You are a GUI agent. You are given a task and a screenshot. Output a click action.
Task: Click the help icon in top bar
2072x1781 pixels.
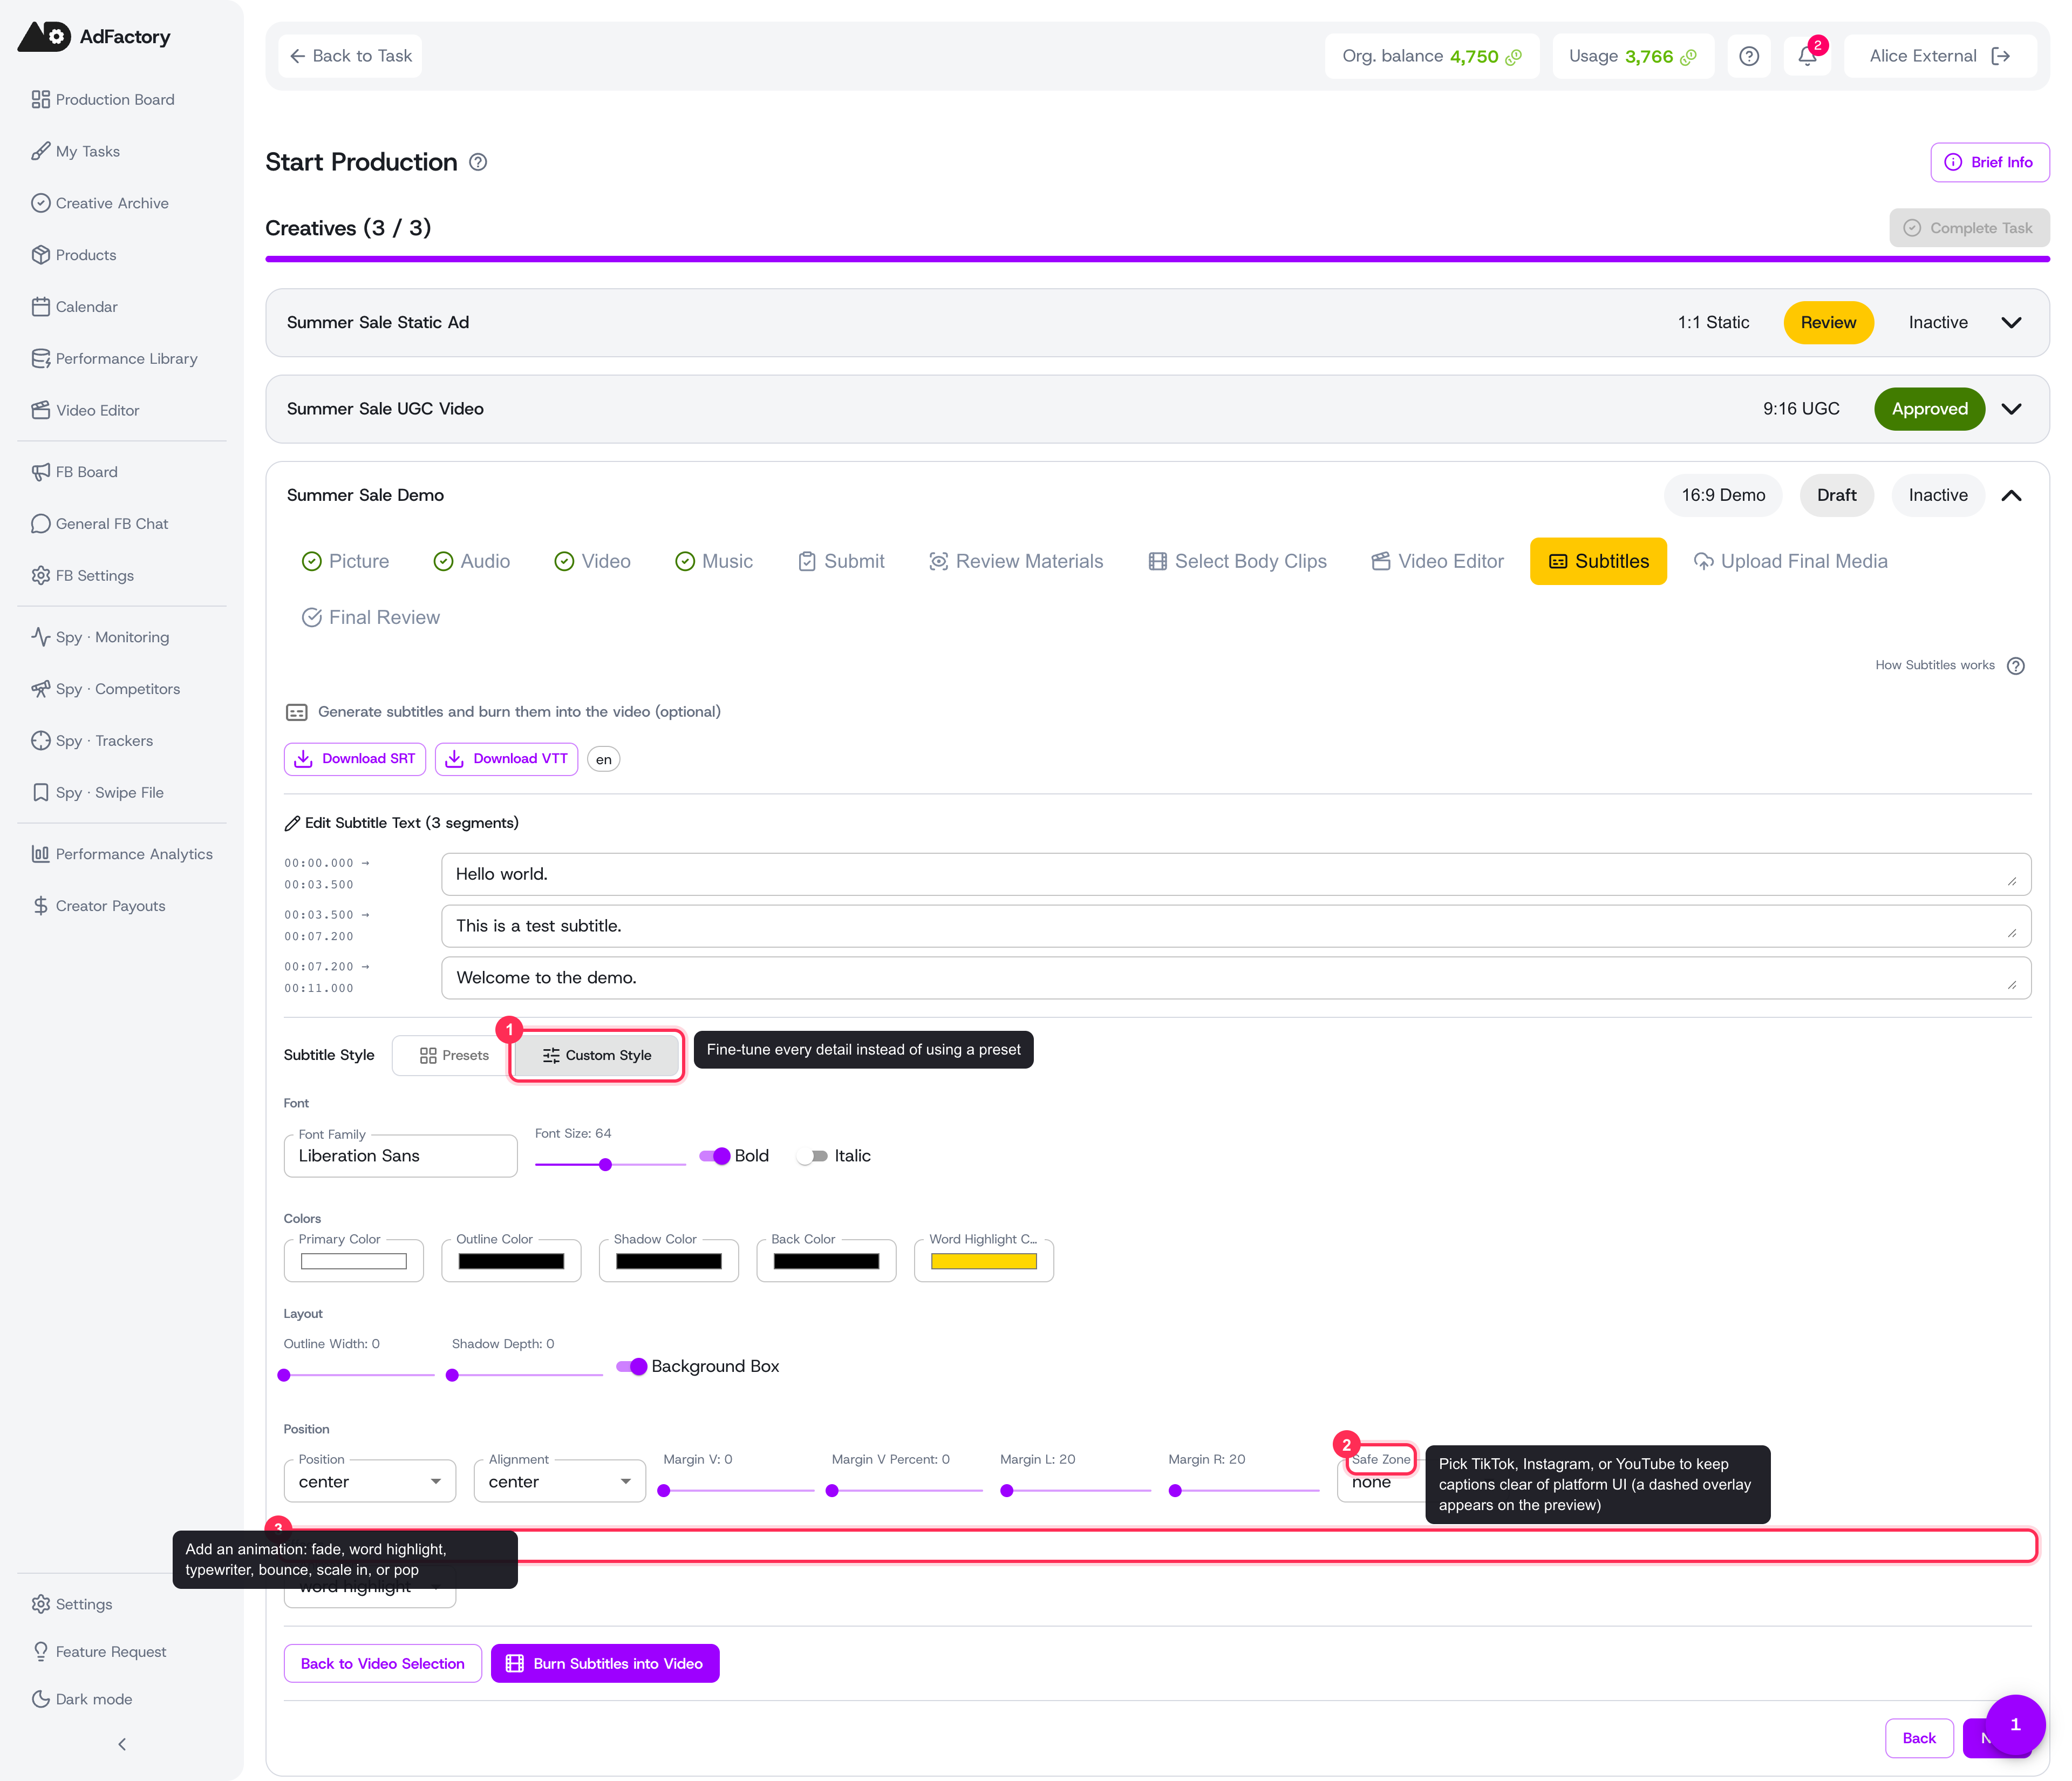pyautogui.click(x=1749, y=56)
